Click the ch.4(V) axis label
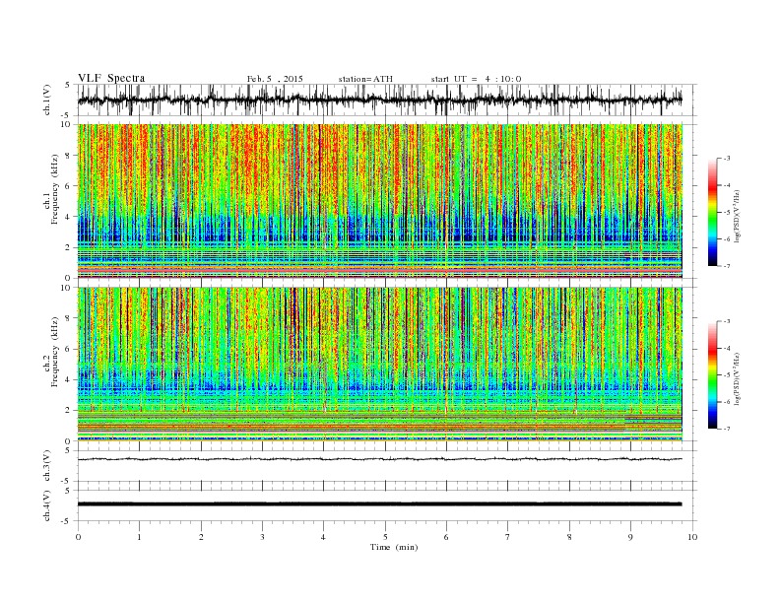Viewport: 780px width, 603px height. tap(47, 506)
